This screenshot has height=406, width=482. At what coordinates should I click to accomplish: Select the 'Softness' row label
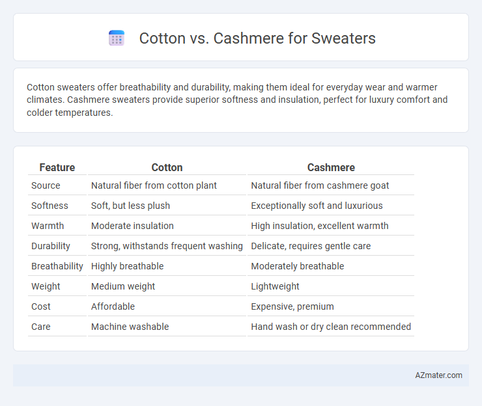click(50, 206)
